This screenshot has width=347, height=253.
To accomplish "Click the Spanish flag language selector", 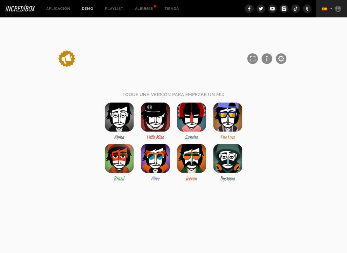I will 324,8.
